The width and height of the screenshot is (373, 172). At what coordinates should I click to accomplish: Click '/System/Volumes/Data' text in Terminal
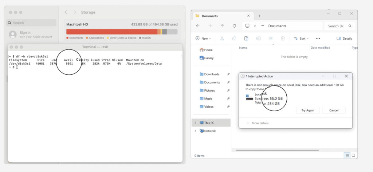pos(144,64)
